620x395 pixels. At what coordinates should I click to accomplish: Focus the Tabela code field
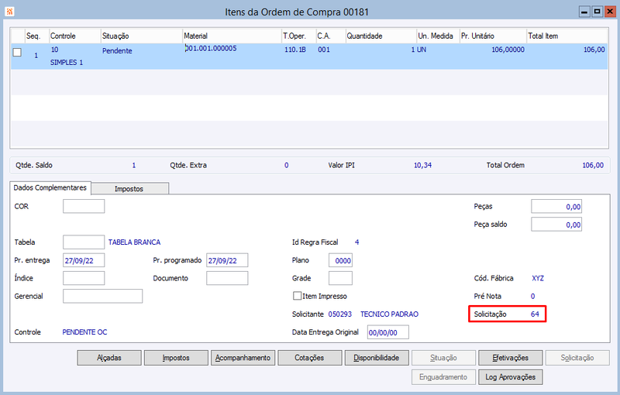point(84,242)
